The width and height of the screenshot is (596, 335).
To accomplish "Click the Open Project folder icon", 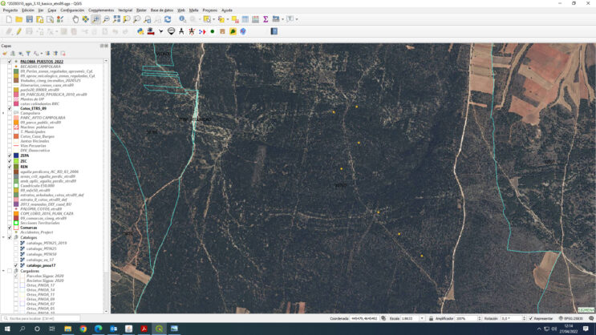I will coord(18,19).
